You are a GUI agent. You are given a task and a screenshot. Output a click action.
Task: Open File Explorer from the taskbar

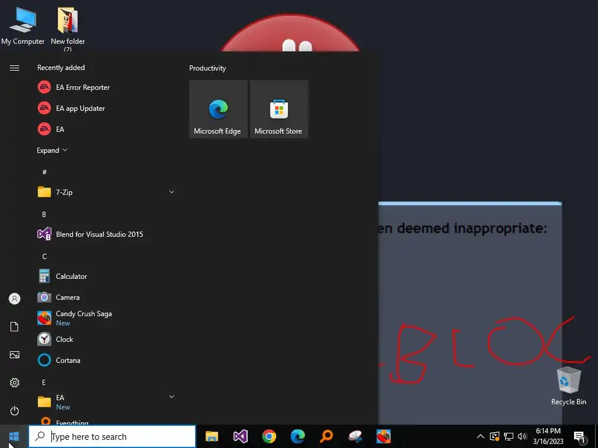coord(211,436)
